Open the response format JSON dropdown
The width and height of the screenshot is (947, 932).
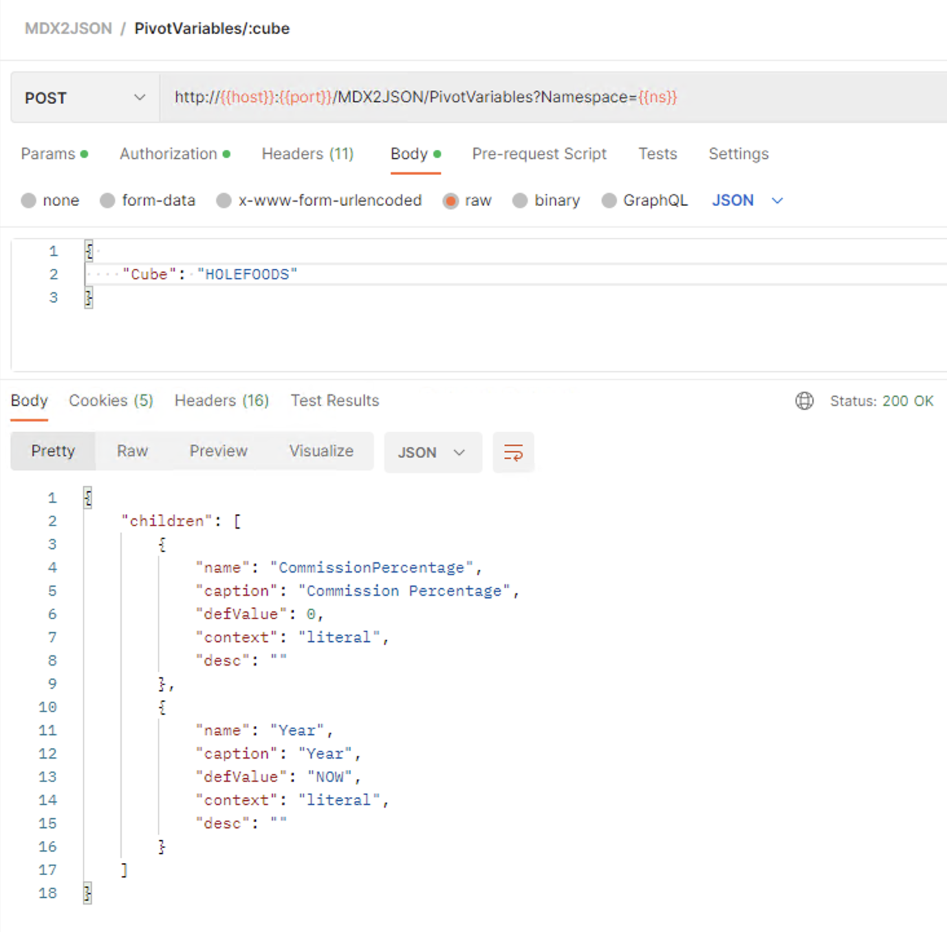coord(433,452)
